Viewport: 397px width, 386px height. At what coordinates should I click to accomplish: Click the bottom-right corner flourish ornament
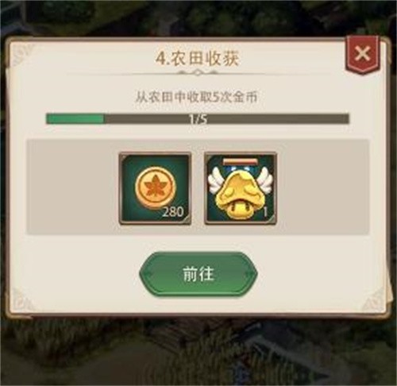click(373, 300)
